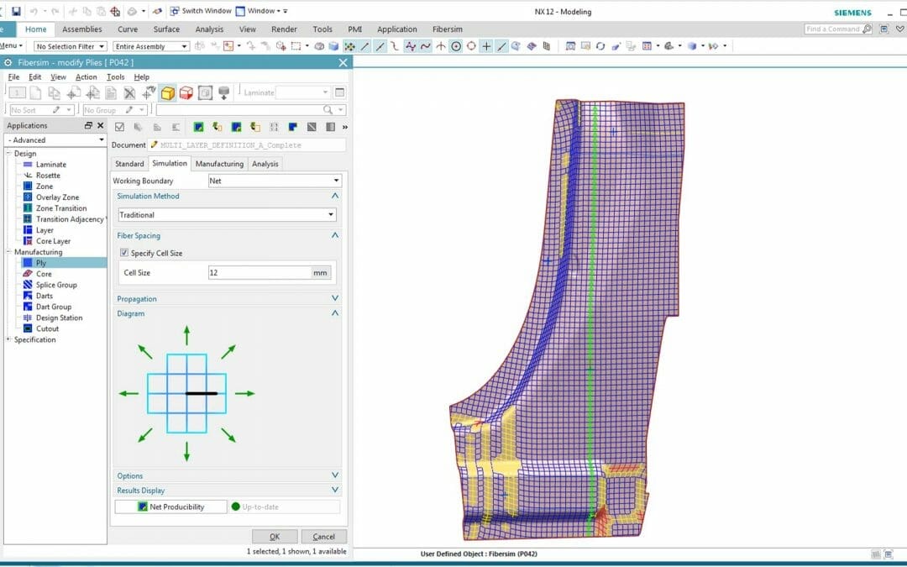Click the gray down-arrow stamp icon in Fibersim toolbar
This screenshot has height=567, width=907.
[x=224, y=92]
